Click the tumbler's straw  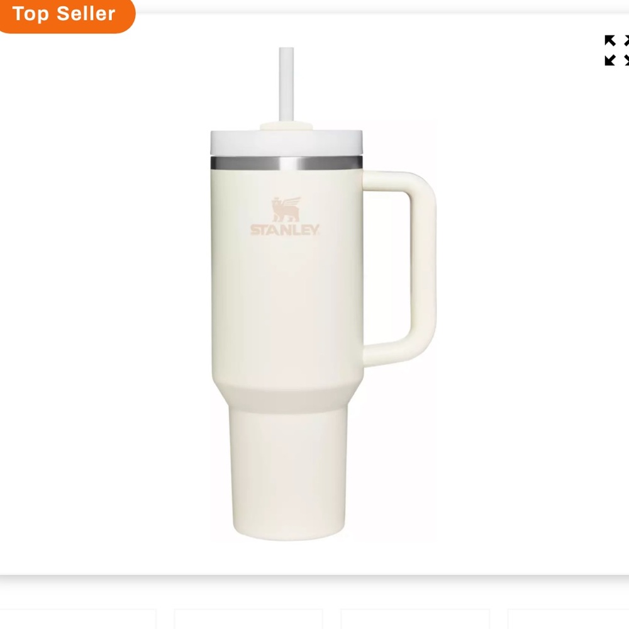[x=286, y=84]
